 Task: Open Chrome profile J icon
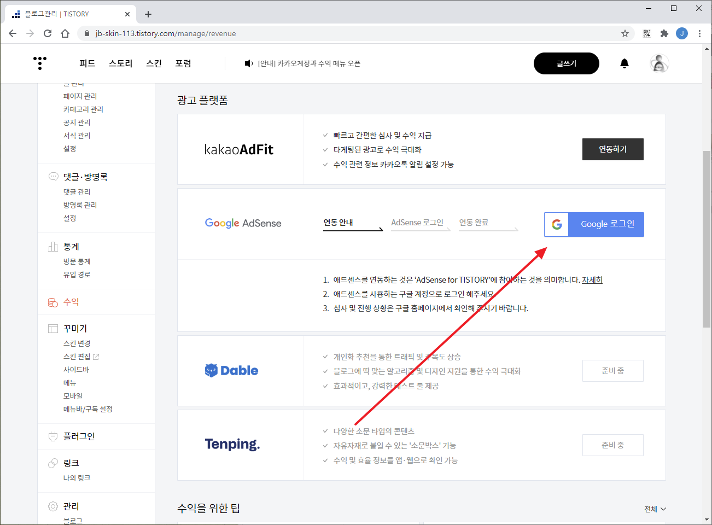pos(682,33)
